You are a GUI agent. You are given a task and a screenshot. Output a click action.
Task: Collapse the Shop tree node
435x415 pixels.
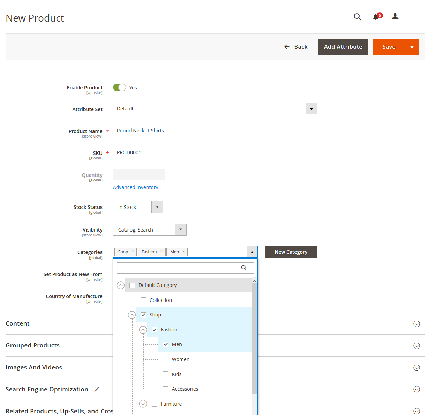[132, 315]
